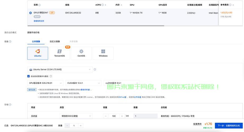Click help icon next to 镜像 label
This screenshot has width=244, height=132.
(x=10, y=41)
